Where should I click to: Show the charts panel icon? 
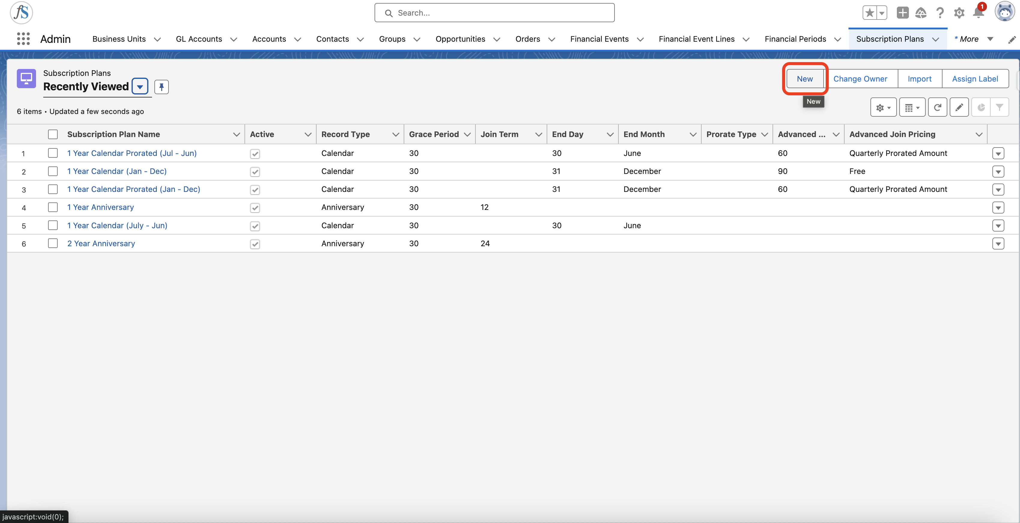981,108
